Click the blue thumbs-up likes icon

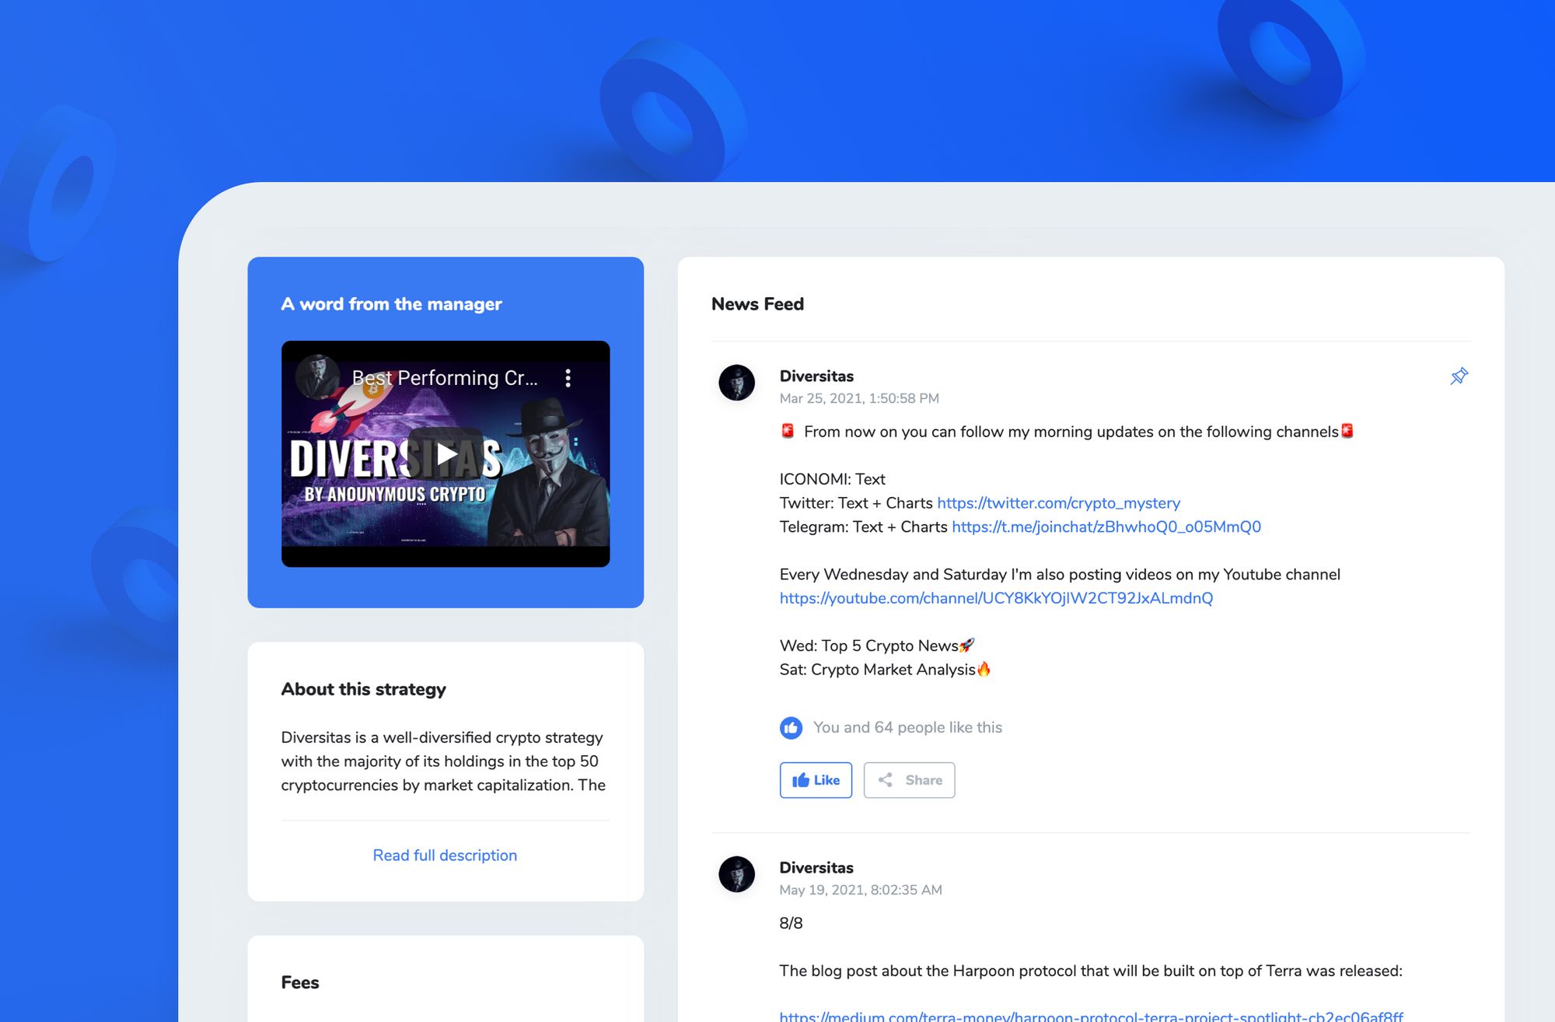(791, 728)
